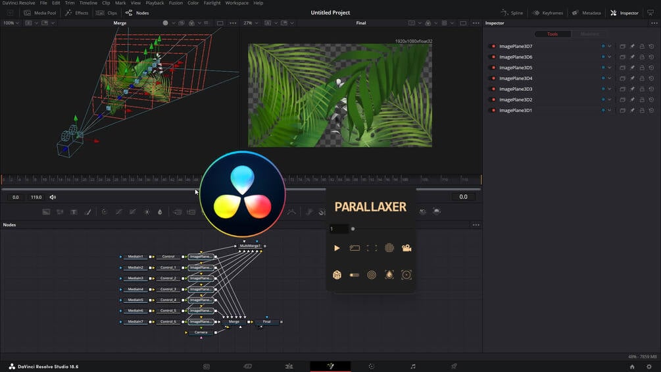Select the Paint brush tool in Fusion toolbar
Viewport: 661px width, 372px height.
(x=87, y=212)
